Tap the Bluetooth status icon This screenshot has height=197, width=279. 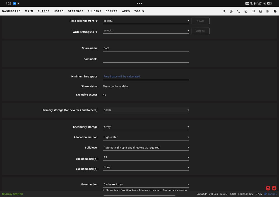(255, 3)
